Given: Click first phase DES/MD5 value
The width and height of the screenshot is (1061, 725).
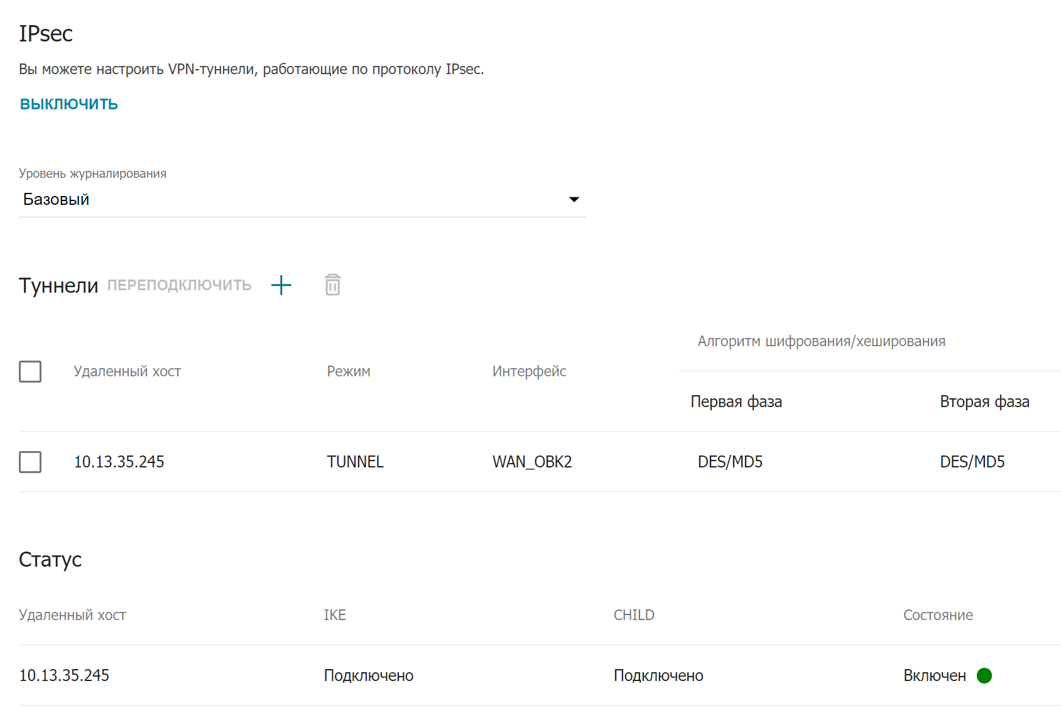Looking at the screenshot, I should (x=730, y=462).
